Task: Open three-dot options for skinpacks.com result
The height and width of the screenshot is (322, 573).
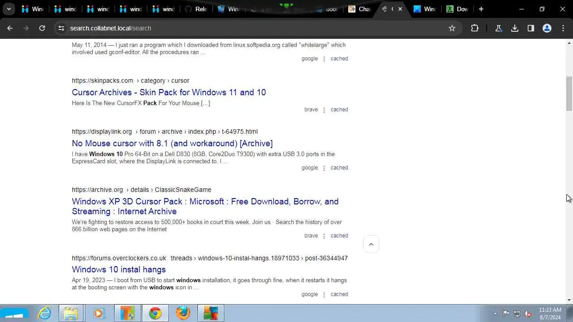Action: [x=324, y=110]
